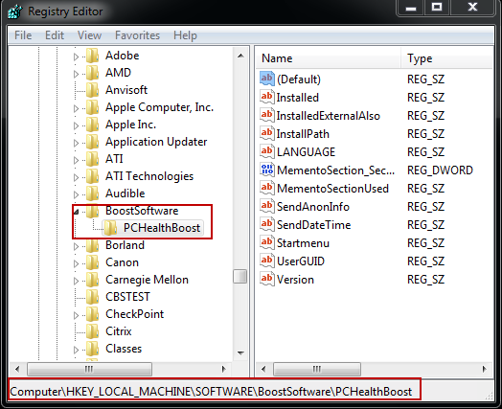
Task: Click the PCHealthBoost folder icon
Action: [111, 228]
